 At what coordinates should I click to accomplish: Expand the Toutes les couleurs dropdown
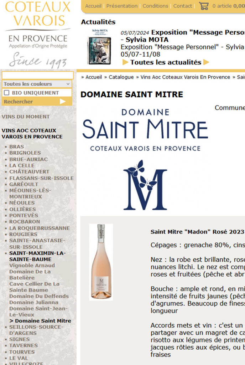(37, 84)
